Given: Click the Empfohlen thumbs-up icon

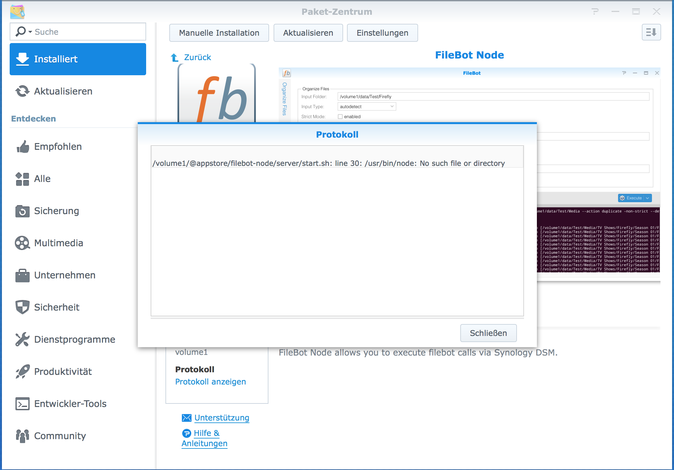Looking at the screenshot, I should tap(23, 147).
